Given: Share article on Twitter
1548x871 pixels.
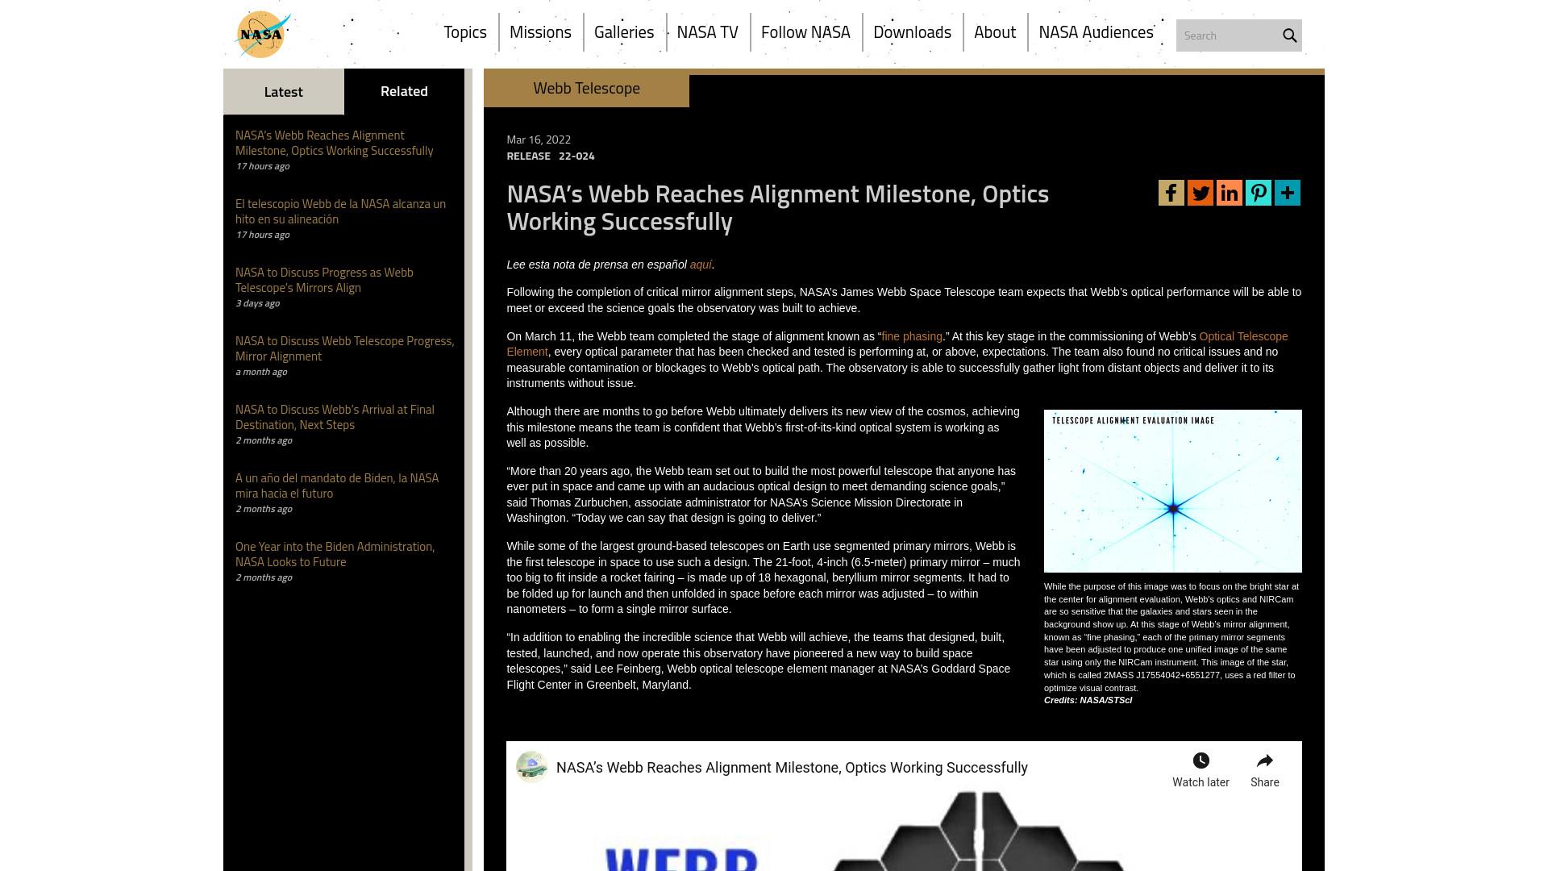Looking at the screenshot, I should (x=1201, y=193).
